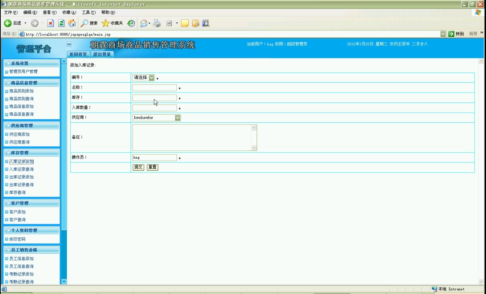This screenshot has height=294, width=486.
Task: Click into the 入库数量 input field
Action: (154, 108)
